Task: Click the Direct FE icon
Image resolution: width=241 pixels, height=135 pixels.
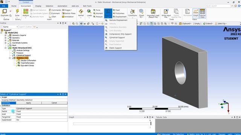Action: 142,12
